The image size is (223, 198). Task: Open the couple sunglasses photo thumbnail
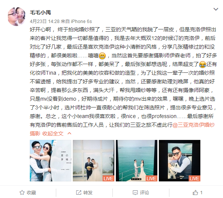click(x=51, y=161)
